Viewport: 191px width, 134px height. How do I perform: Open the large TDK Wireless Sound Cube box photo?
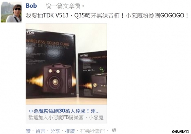tap(51, 64)
